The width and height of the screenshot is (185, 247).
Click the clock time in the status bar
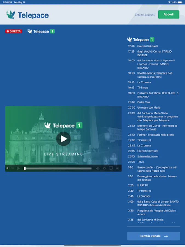click(7, 2)
